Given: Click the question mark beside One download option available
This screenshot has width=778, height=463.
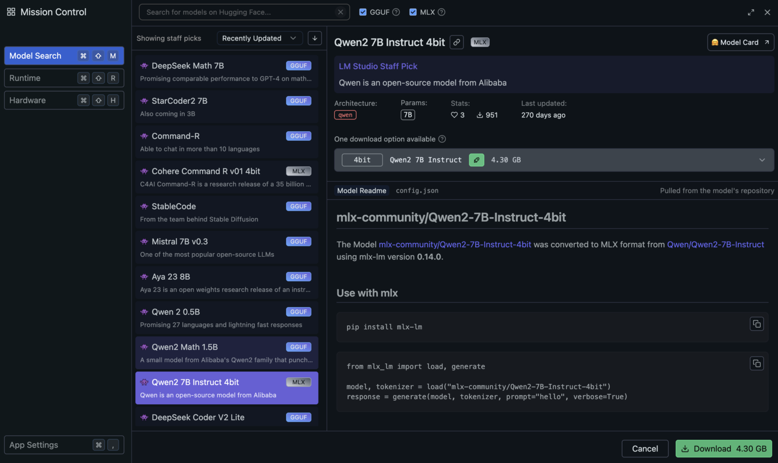Looking at the screenshot, I should click(x=442, y=139).
